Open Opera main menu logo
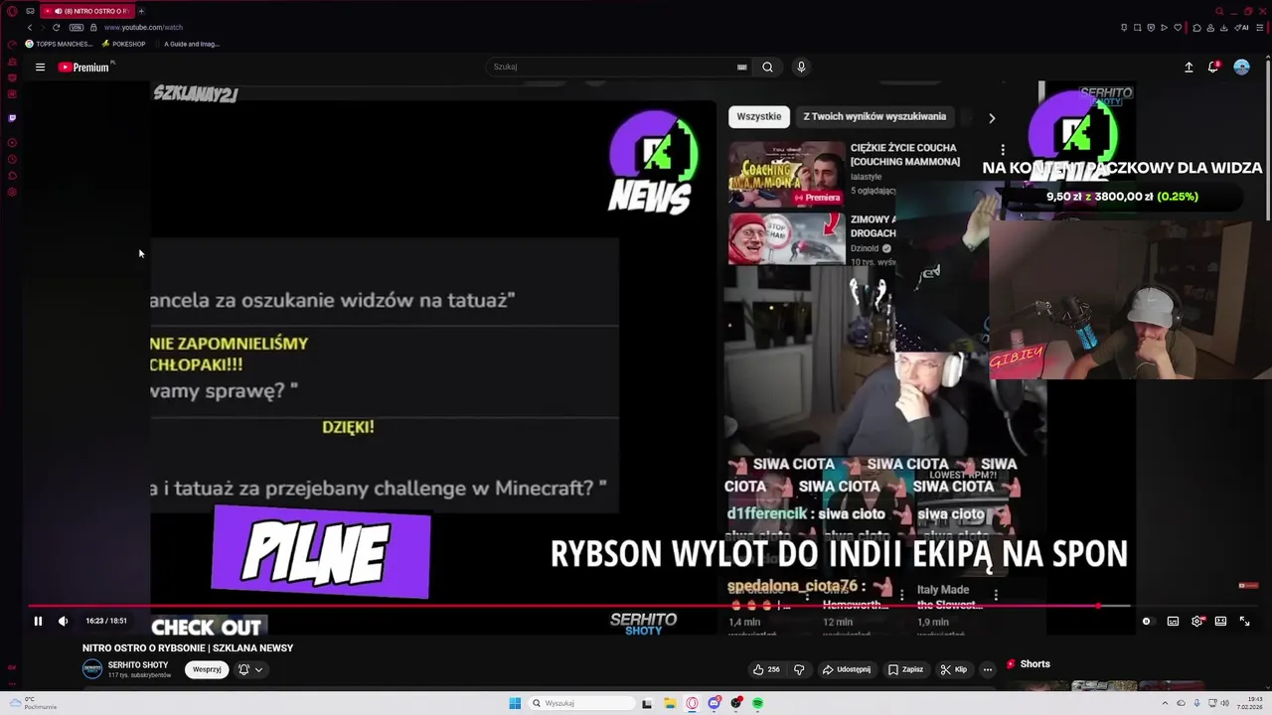This screenshot has height=715, width=1272. (12, 11)
